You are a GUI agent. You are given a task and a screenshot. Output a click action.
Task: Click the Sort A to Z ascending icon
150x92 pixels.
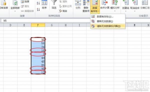point(38,3)
